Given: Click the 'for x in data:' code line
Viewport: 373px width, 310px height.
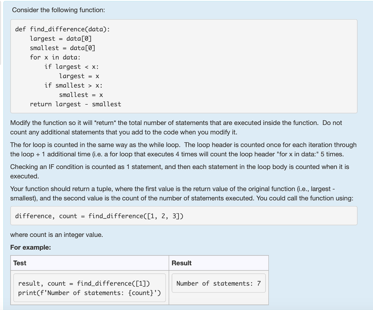Looking at the screenshot, I should point(55,57).
